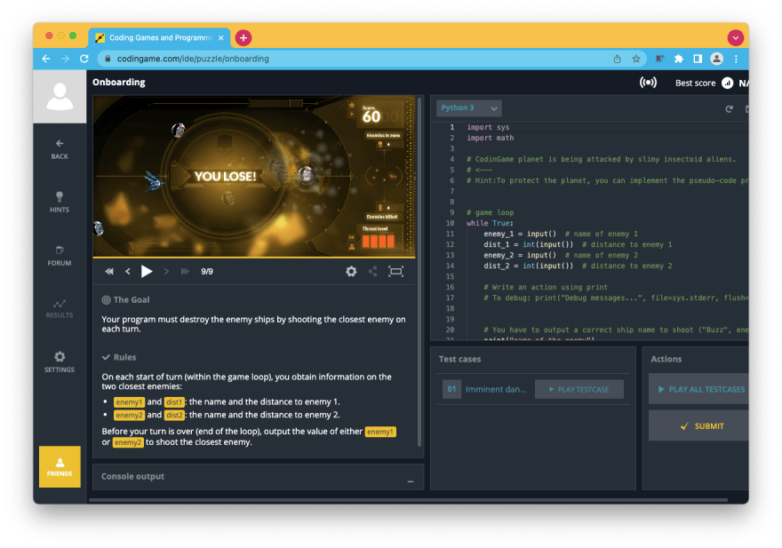The width and height of the screenshot is (782, 548).
Task: Click code line 1 import sys
Action: point(488,127)
